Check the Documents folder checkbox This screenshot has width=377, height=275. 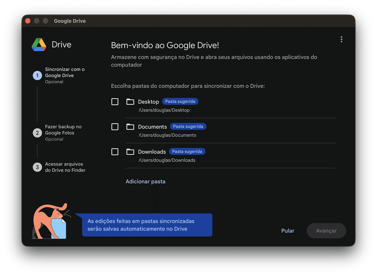115,127
